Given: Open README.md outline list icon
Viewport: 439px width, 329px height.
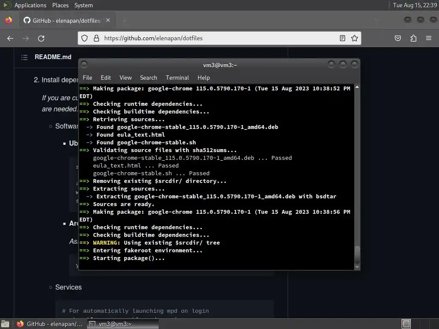Looking at the screenshot, I should [24, 57].
